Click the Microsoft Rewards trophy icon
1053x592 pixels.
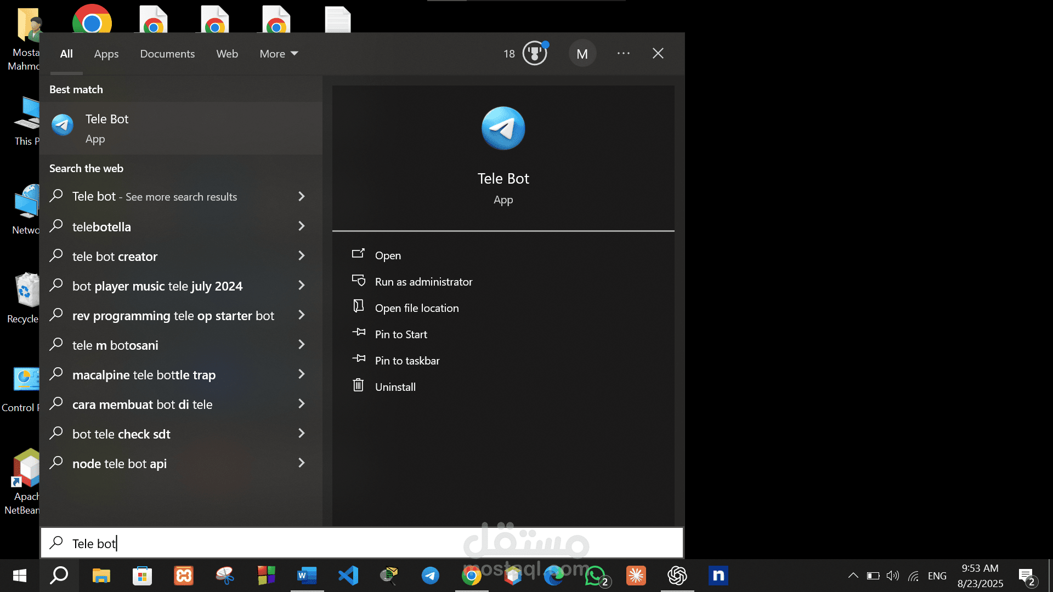coord(534,54)
